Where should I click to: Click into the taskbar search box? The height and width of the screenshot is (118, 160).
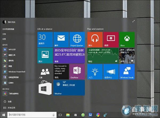pyautogui.click(x=32, y=115)
